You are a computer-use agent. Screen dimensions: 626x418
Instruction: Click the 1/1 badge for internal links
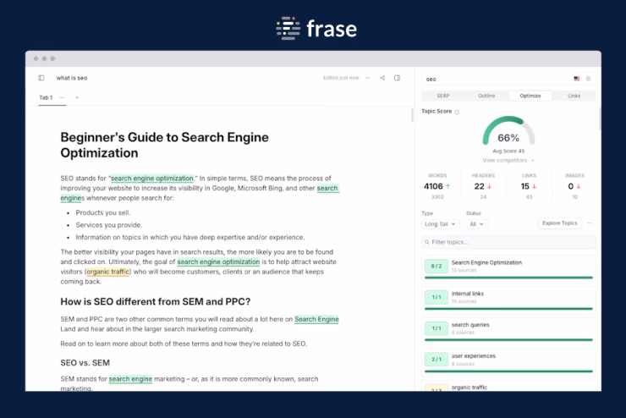(437, 297)
